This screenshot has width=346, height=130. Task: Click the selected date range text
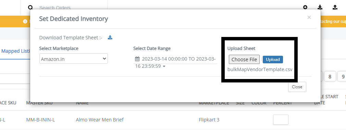coord(175,62)
